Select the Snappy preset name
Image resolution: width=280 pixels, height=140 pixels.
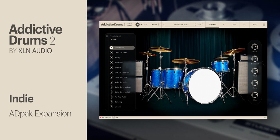coord(118,67)
